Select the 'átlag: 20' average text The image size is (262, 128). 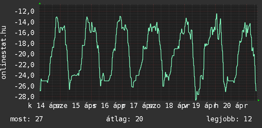(125, 119)
